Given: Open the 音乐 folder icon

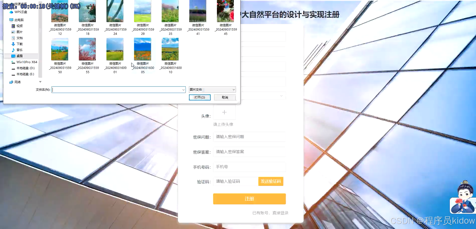Looking at the screenshot, I should point(19,50).
